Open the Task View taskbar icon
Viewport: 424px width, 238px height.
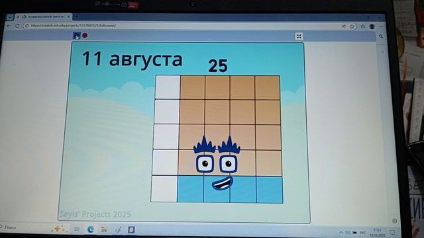point(77,229)
